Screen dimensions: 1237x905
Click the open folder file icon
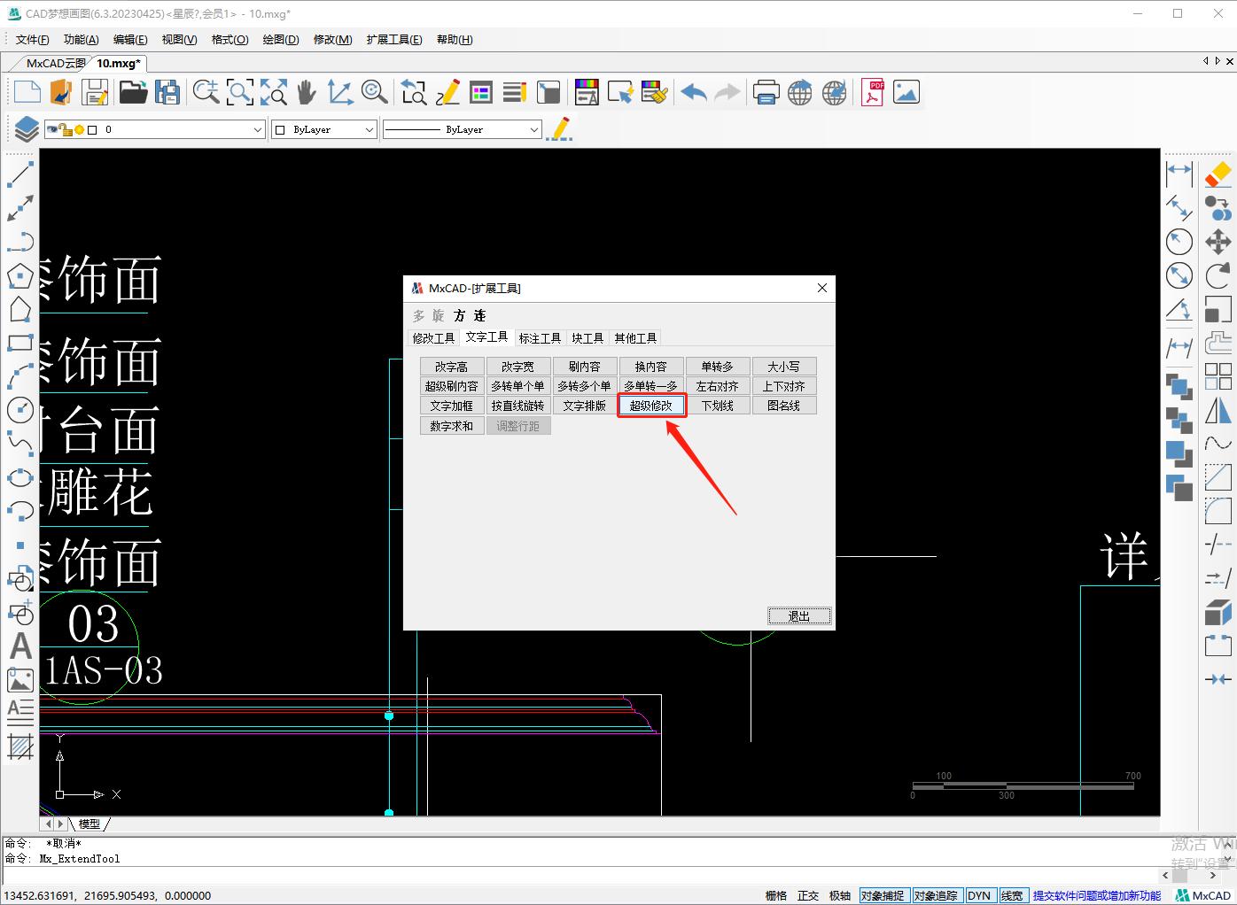coord(133,92)
